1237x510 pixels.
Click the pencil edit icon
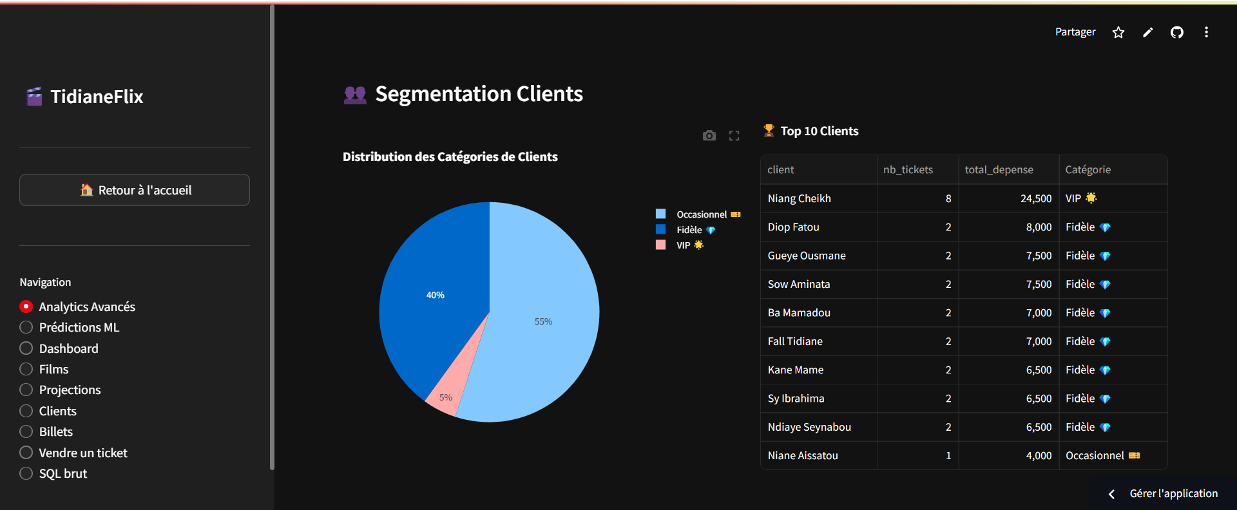tap(1147, 32)
